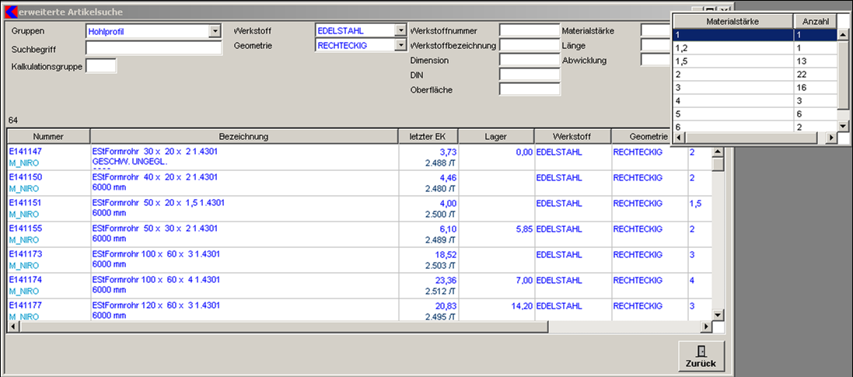
Task: Focus the Kalkulationsgruppe input field
Action: tap(101, 66)
